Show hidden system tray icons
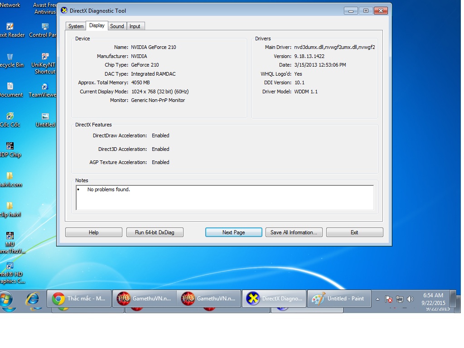Viewport: 464px width, 348px height. tap(377, 299)
